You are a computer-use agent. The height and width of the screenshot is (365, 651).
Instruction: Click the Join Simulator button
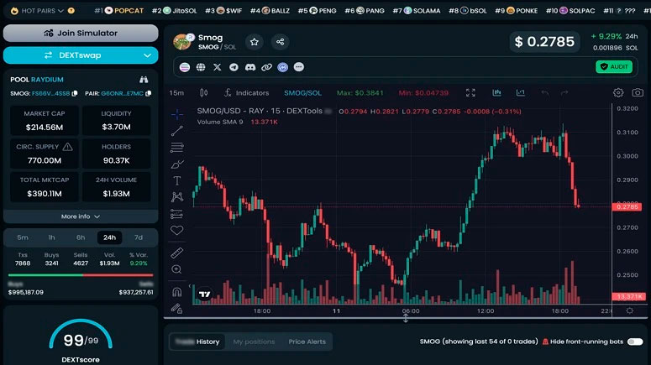click(80, 34)
